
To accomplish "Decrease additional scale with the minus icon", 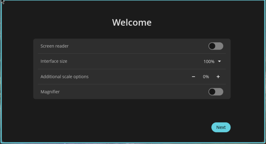I will (193, 77).
